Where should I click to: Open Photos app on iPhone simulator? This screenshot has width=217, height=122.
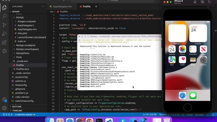[x=182, y=49]
